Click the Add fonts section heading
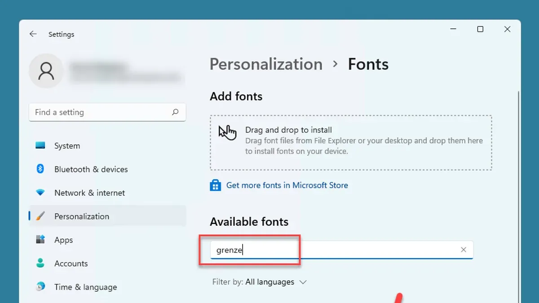Viewport: 539px width, 303px height. (236, 96)
